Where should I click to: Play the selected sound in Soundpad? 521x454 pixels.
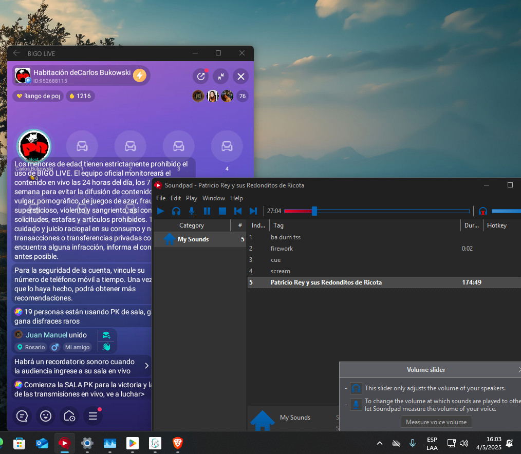tap(160, 211)
